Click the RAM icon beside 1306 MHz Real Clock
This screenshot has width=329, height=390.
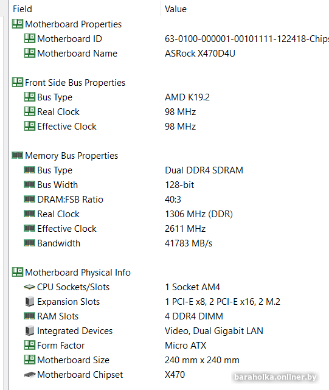coord(30,214)
